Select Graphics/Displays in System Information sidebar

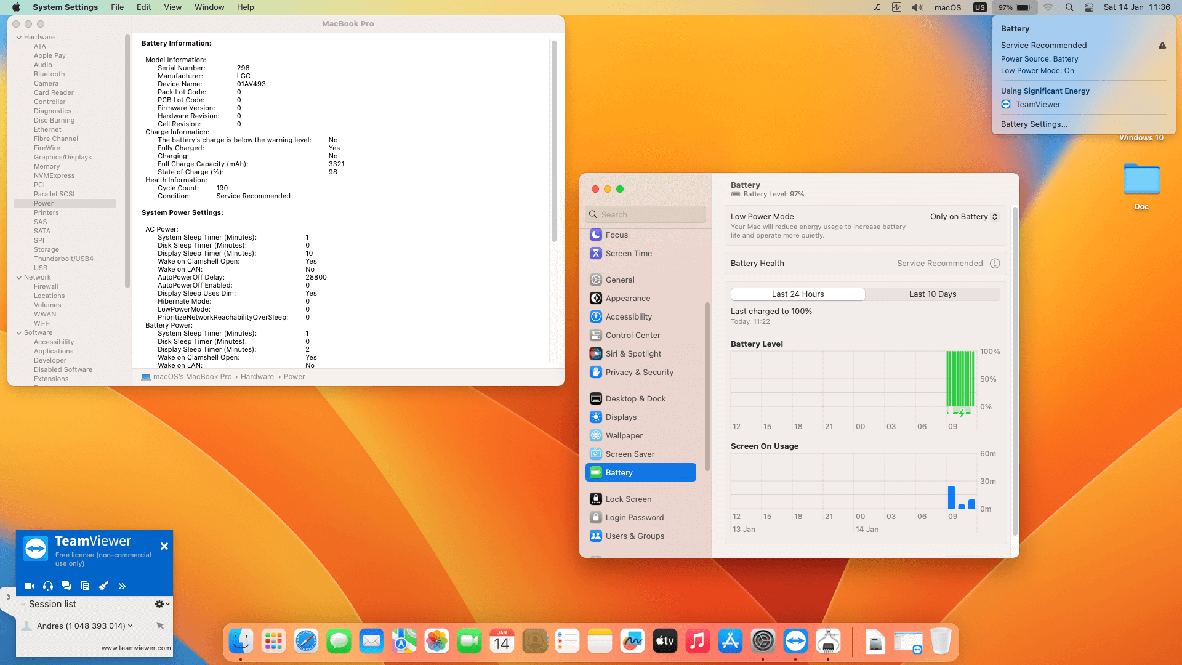[63, 158]
